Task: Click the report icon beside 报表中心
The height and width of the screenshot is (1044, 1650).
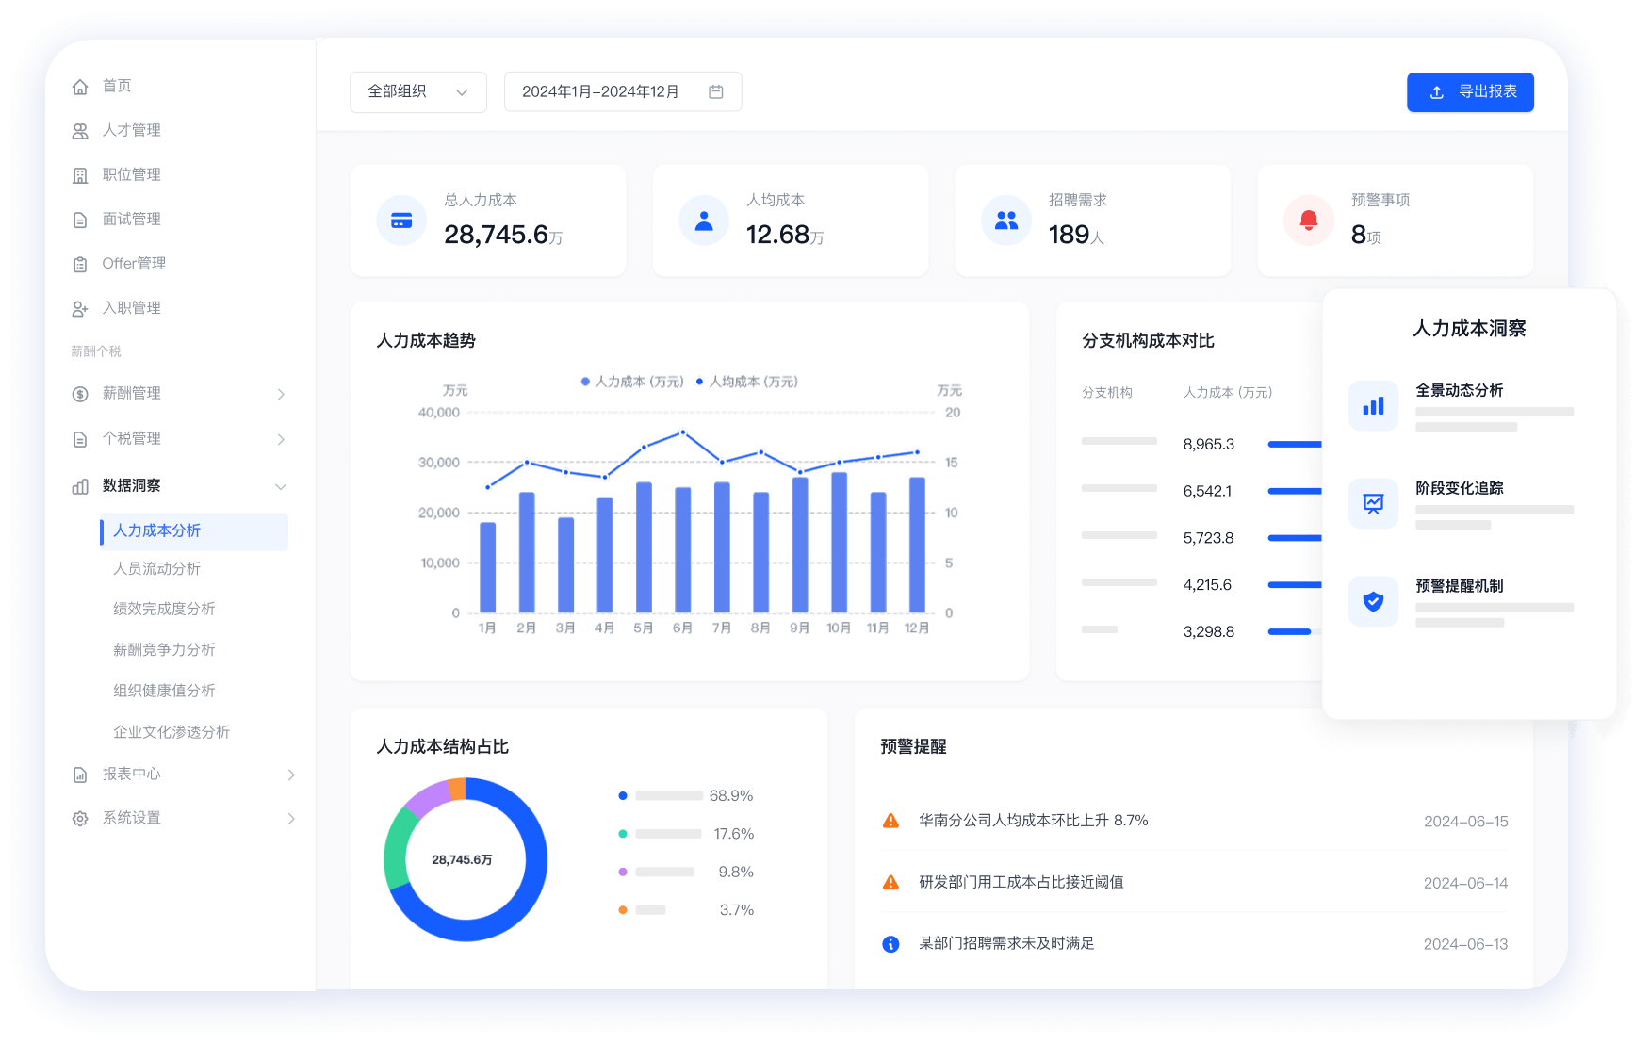Action: pos(80,775)
